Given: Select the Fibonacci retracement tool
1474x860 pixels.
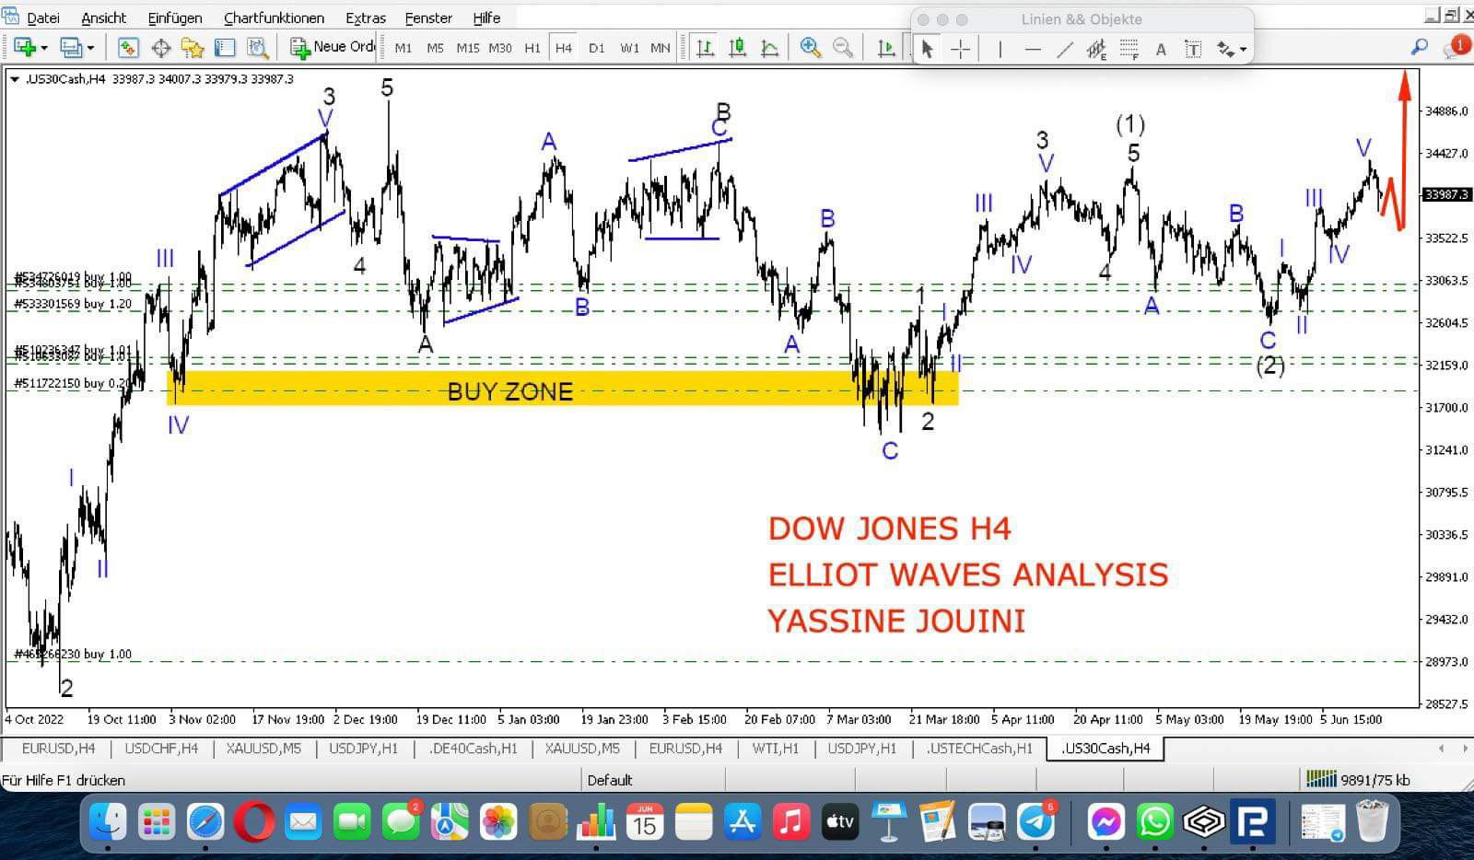Looking at the screenshot, I should click(x=1129, y=50).
